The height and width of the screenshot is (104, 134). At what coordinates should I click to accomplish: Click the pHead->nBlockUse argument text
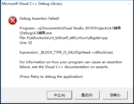pyautogui.click(x=95, y=52)
